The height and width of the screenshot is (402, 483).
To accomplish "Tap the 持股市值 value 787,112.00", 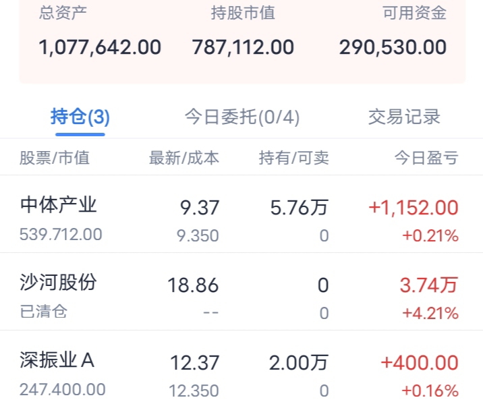I will (243, 47).
